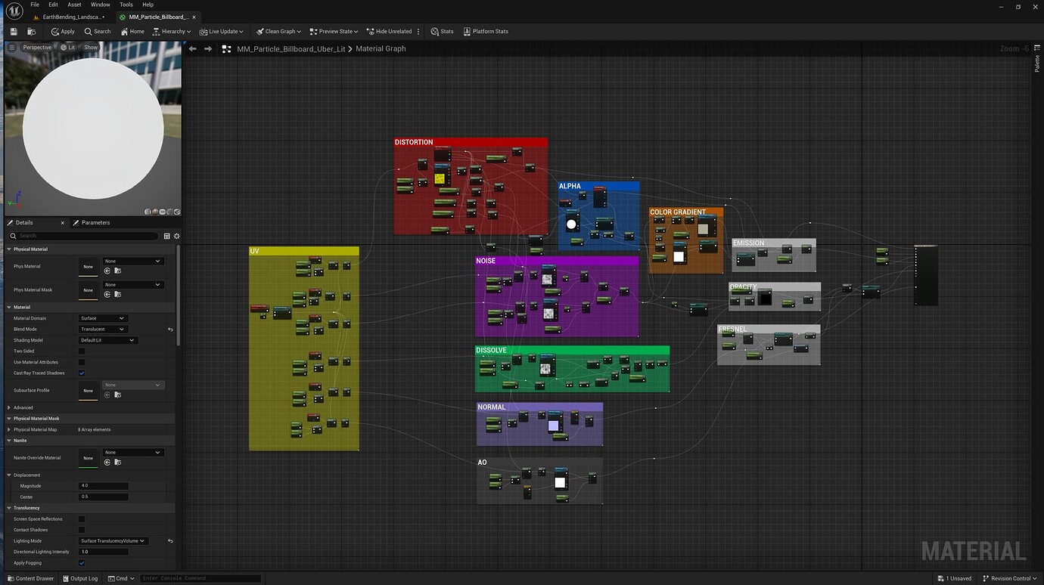Navigate back with the left arrow in graph header

[192, 49]
